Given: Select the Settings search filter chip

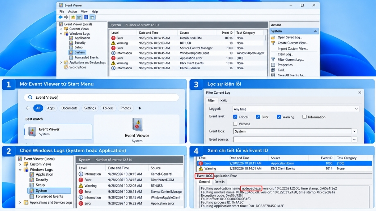Looking at the screenshot, I should (x=90, y=108).
